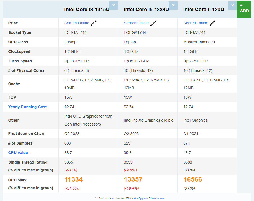Screen dimensions: 254x201
Task: Open Search Online link for i5-1334U
Action: pos(136,23)
